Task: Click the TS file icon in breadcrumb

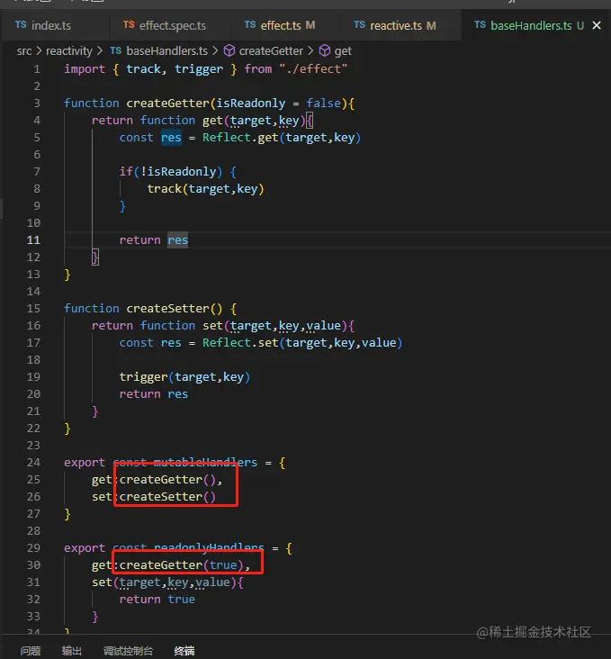Action: tap(115, 50)
